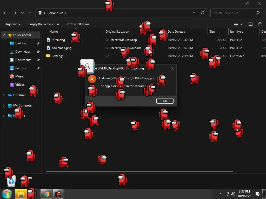Open Videos in sidebar
Screen dimensions: 266x199
coord(20,85)
